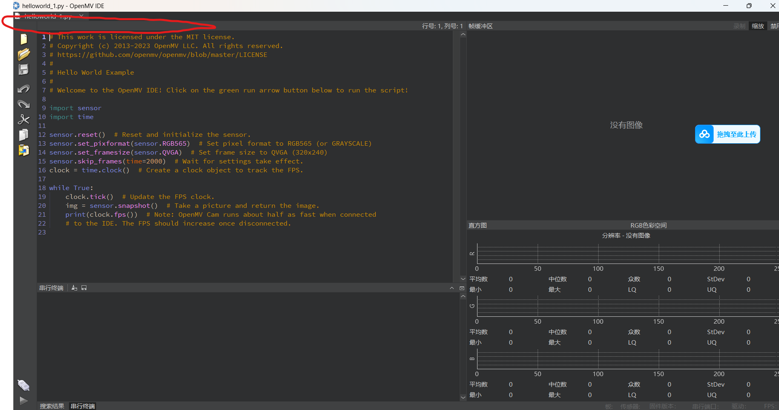Click the 驱动 status bar entry
The height and width of the screenshot is (410, 779).
(738, 406)
